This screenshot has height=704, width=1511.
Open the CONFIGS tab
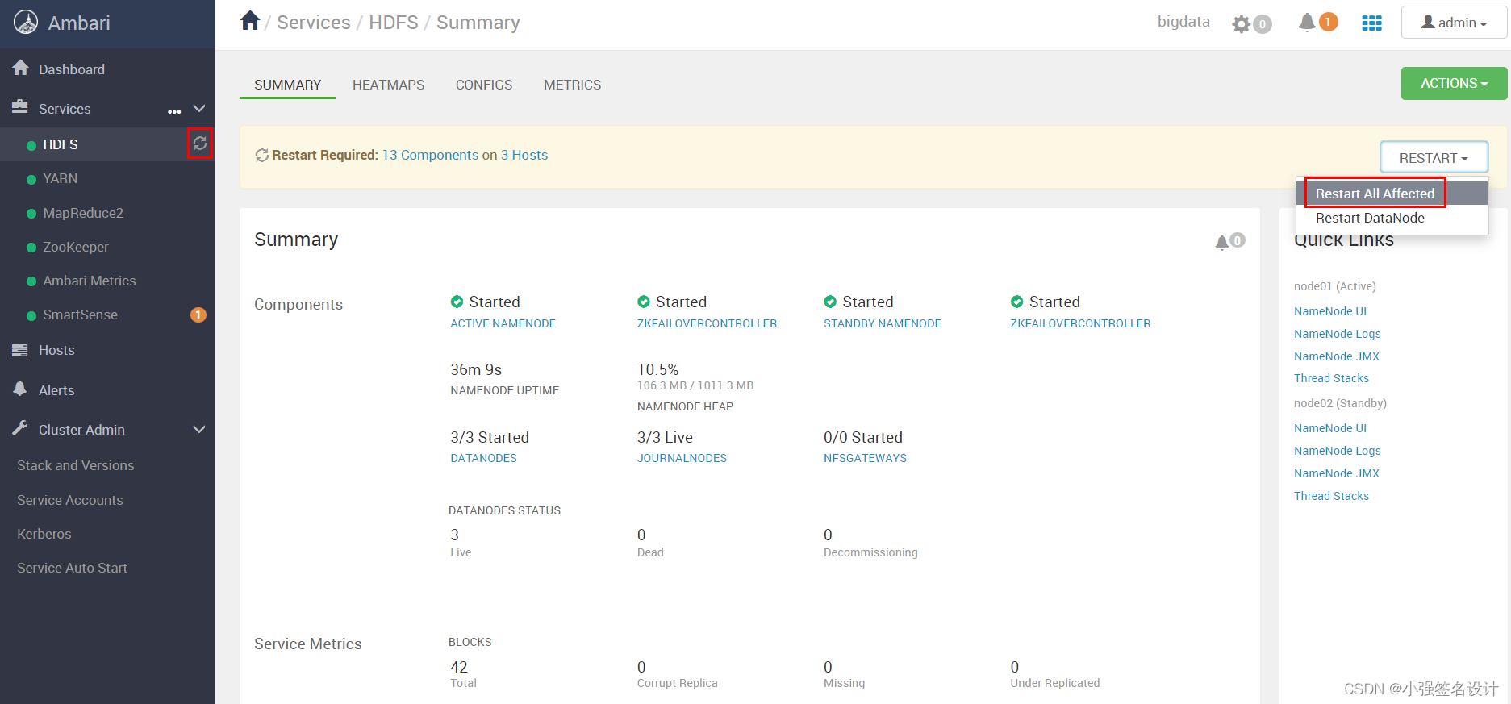484,85
